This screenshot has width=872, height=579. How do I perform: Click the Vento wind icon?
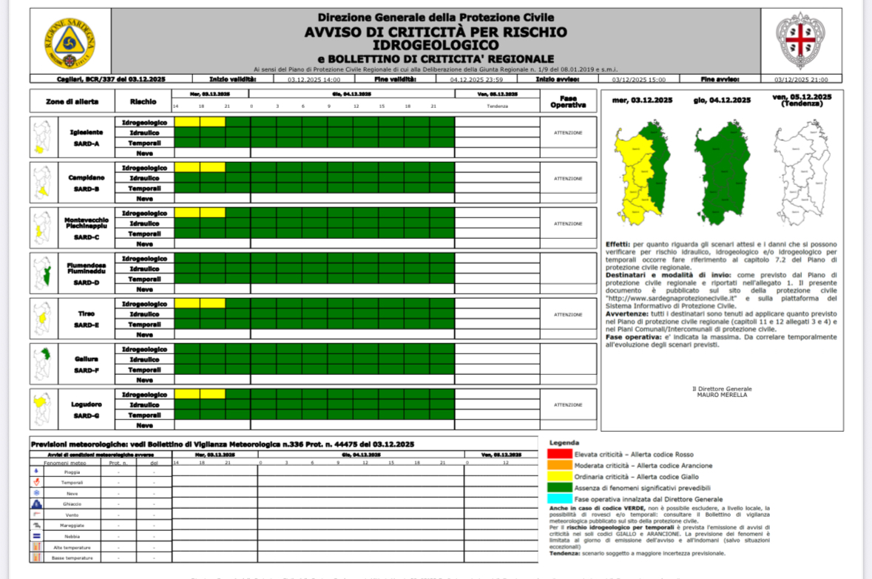pos(36,514)
